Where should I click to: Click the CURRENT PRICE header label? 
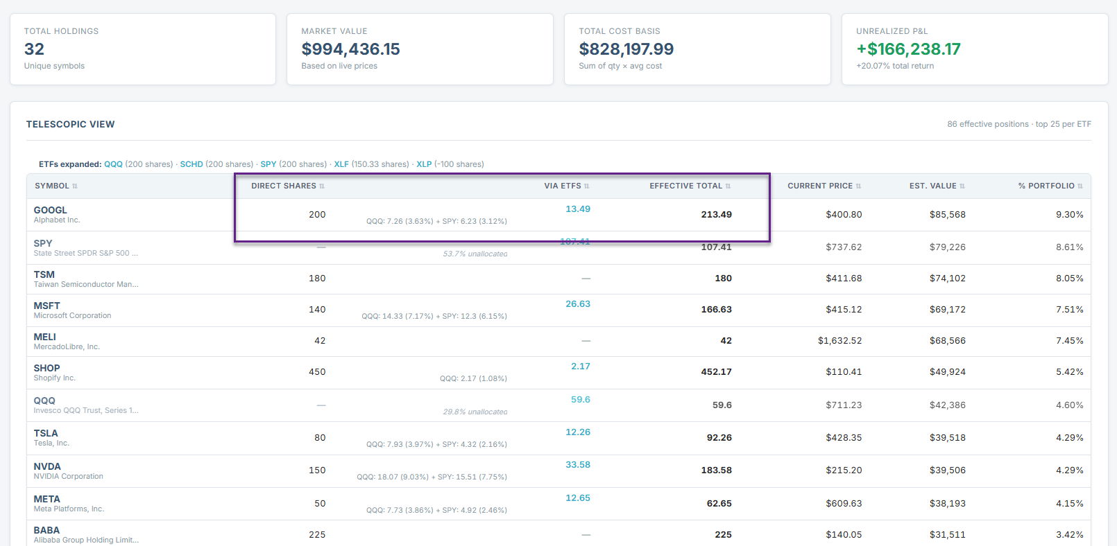click(x=820, y=186)
